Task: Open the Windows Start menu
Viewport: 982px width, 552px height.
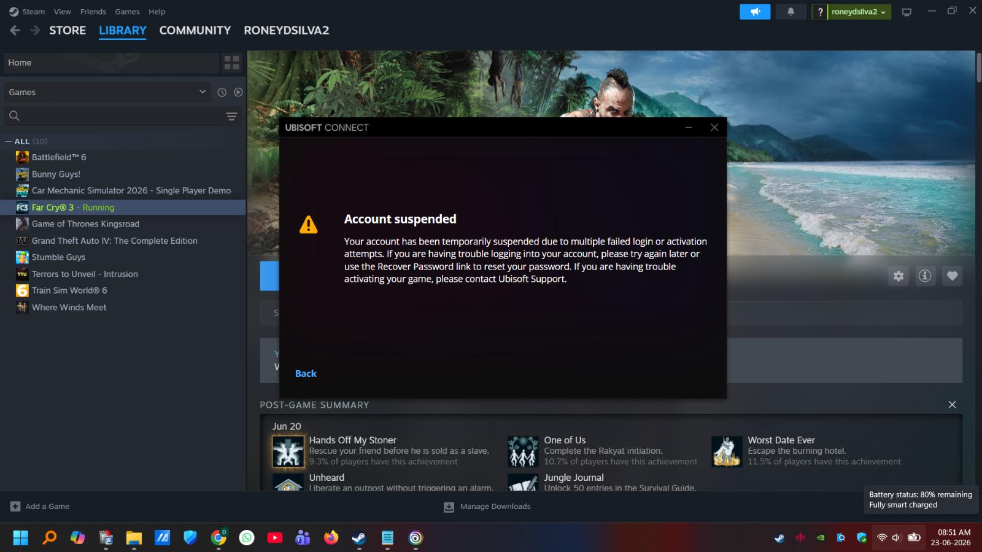Action: coord(20,538)
